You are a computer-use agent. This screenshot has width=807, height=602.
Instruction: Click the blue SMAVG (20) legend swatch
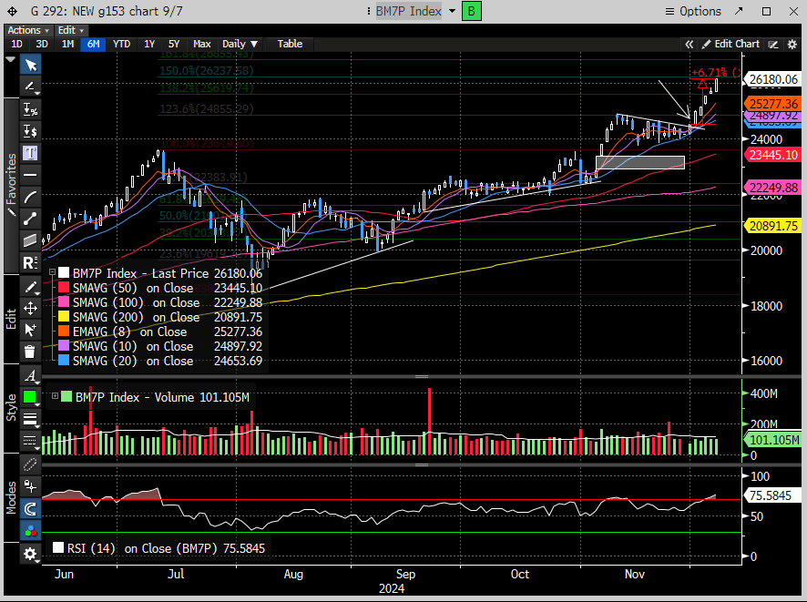click(64, 361)
